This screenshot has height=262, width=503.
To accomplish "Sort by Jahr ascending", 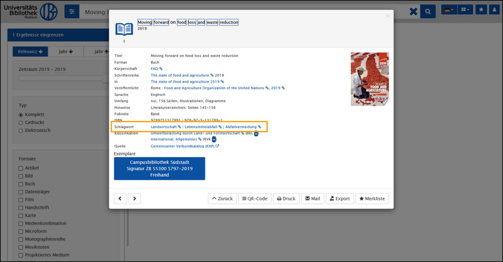I will click(96, 51).
